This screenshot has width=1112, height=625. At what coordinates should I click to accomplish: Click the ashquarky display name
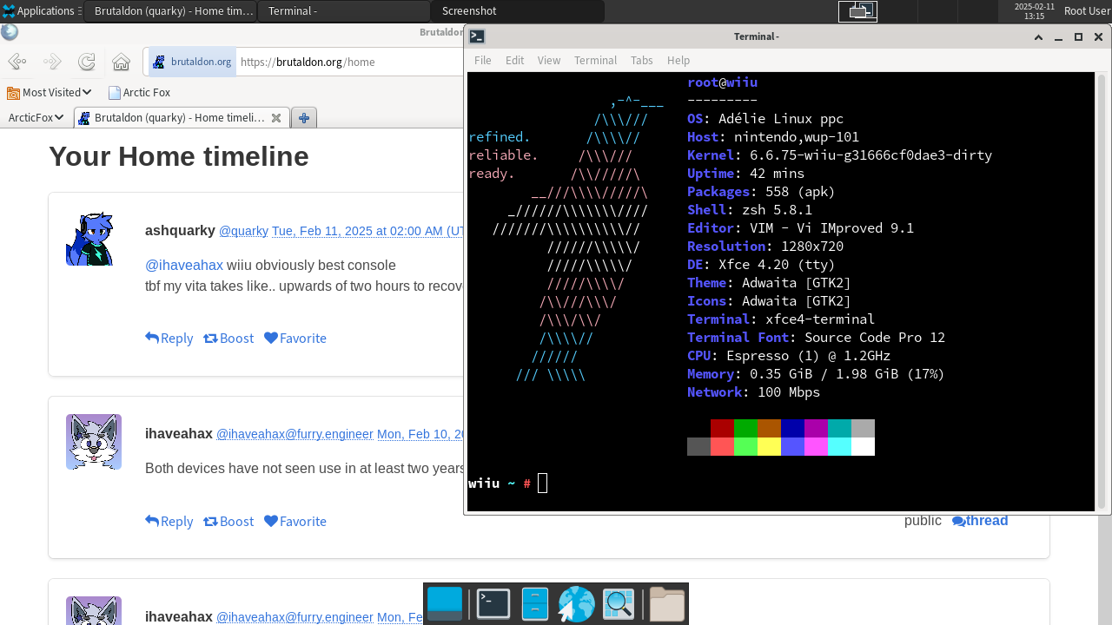coord(180,231)
